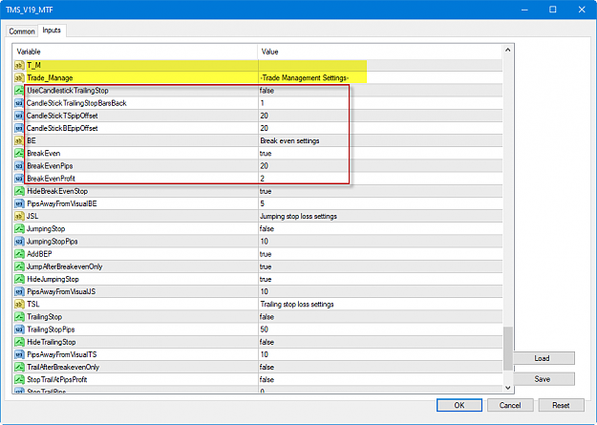
Task: Click the bool icon beside TrailAfterBreakevenOnly
Action: tap(19, 367)
